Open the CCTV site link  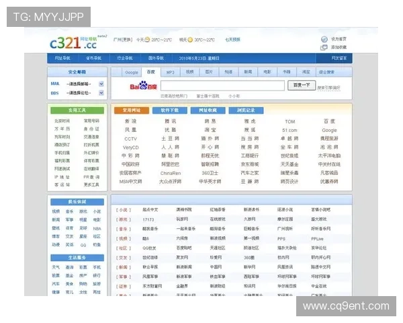130,139
